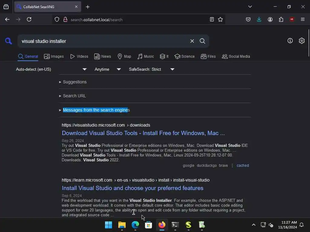This screenshot has height=232, width=310.
Task: Open the extensions puzzle icon
Action: (281, 19)
